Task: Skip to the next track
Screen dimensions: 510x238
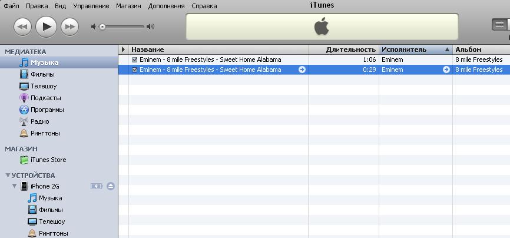Action: (x=69, y=27)
